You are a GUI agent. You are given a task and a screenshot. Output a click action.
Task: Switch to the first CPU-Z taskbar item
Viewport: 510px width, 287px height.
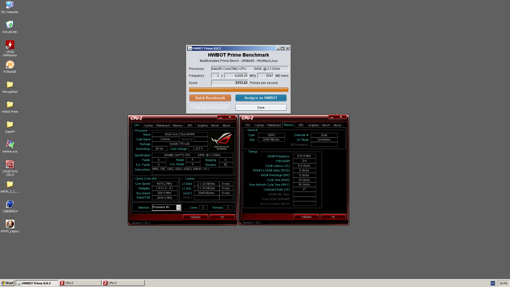pyautogui.click(x=80, y=283)
